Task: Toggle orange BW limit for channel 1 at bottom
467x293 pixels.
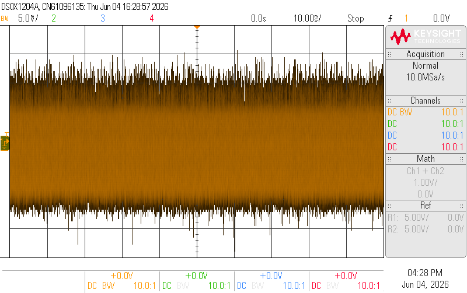Action: [x=108, y=286]
